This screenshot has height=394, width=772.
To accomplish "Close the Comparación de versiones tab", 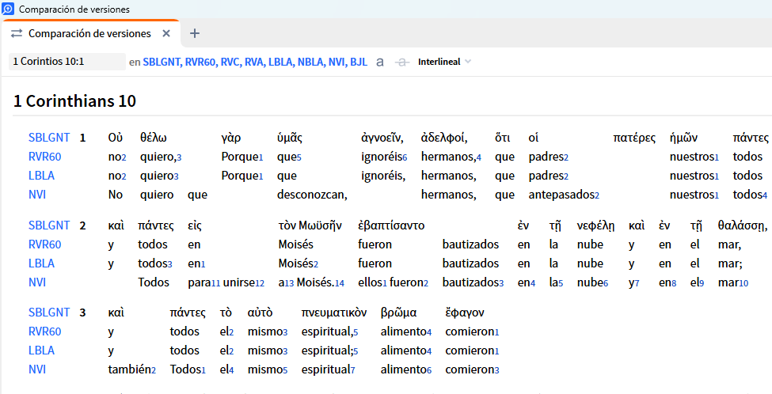I will pyautogui.click(x=166, y=33).
